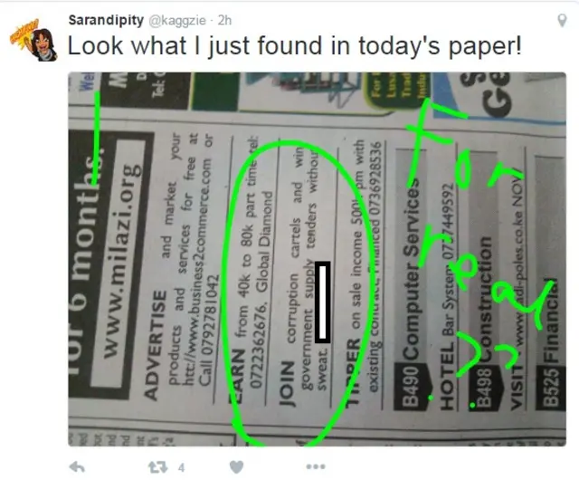Open the attached newspaper photo
Screen dimensions: 579x480
pos(317,259)
